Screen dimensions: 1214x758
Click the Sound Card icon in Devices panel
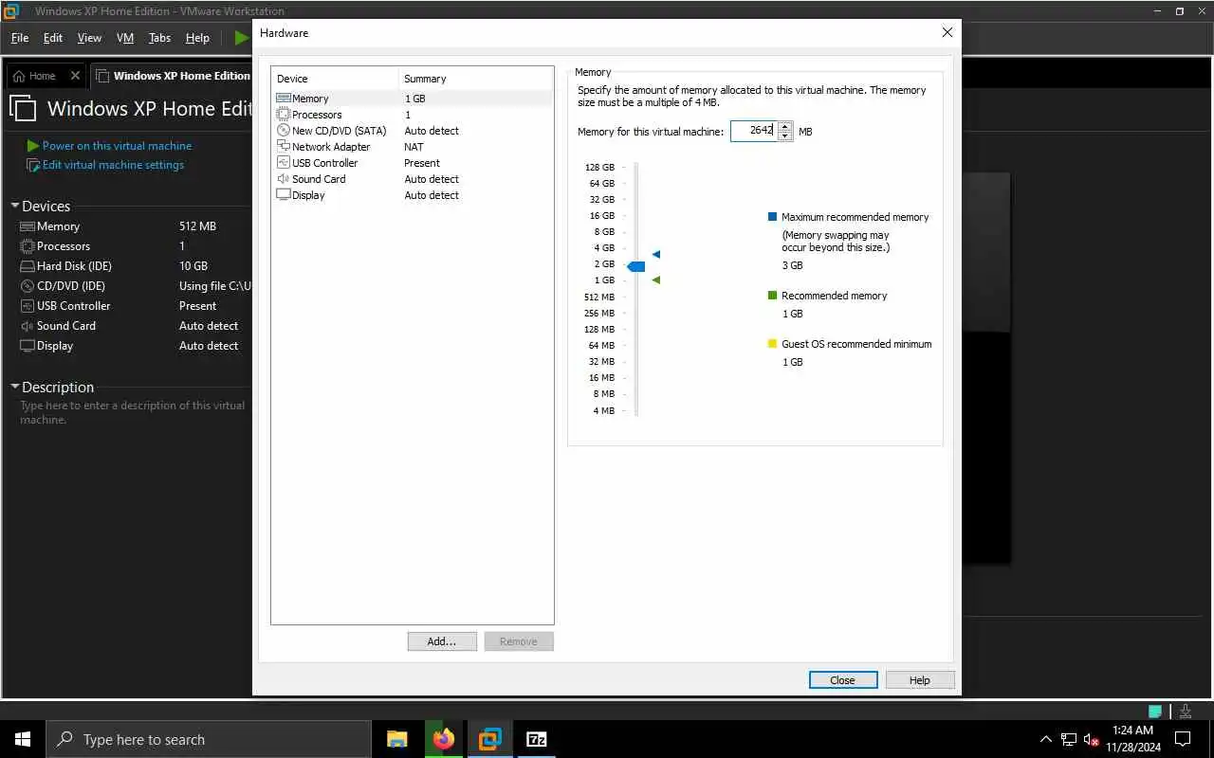point(28,326)
